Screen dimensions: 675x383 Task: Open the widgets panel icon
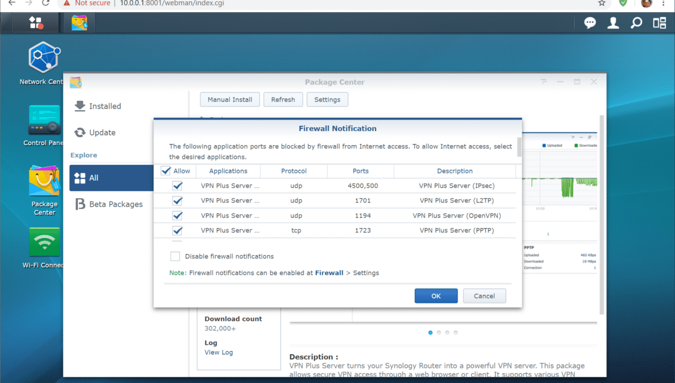[x=659, y=23]
